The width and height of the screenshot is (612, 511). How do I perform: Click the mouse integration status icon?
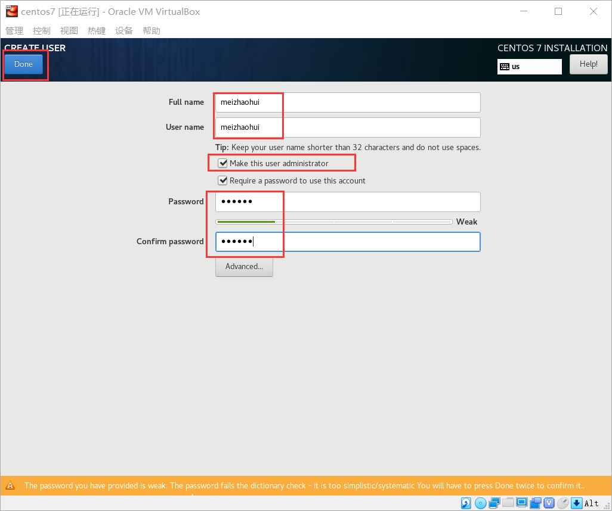coord(562,503)
